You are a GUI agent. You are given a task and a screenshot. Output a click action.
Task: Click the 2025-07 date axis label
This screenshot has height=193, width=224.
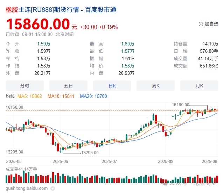pos(109,162)
